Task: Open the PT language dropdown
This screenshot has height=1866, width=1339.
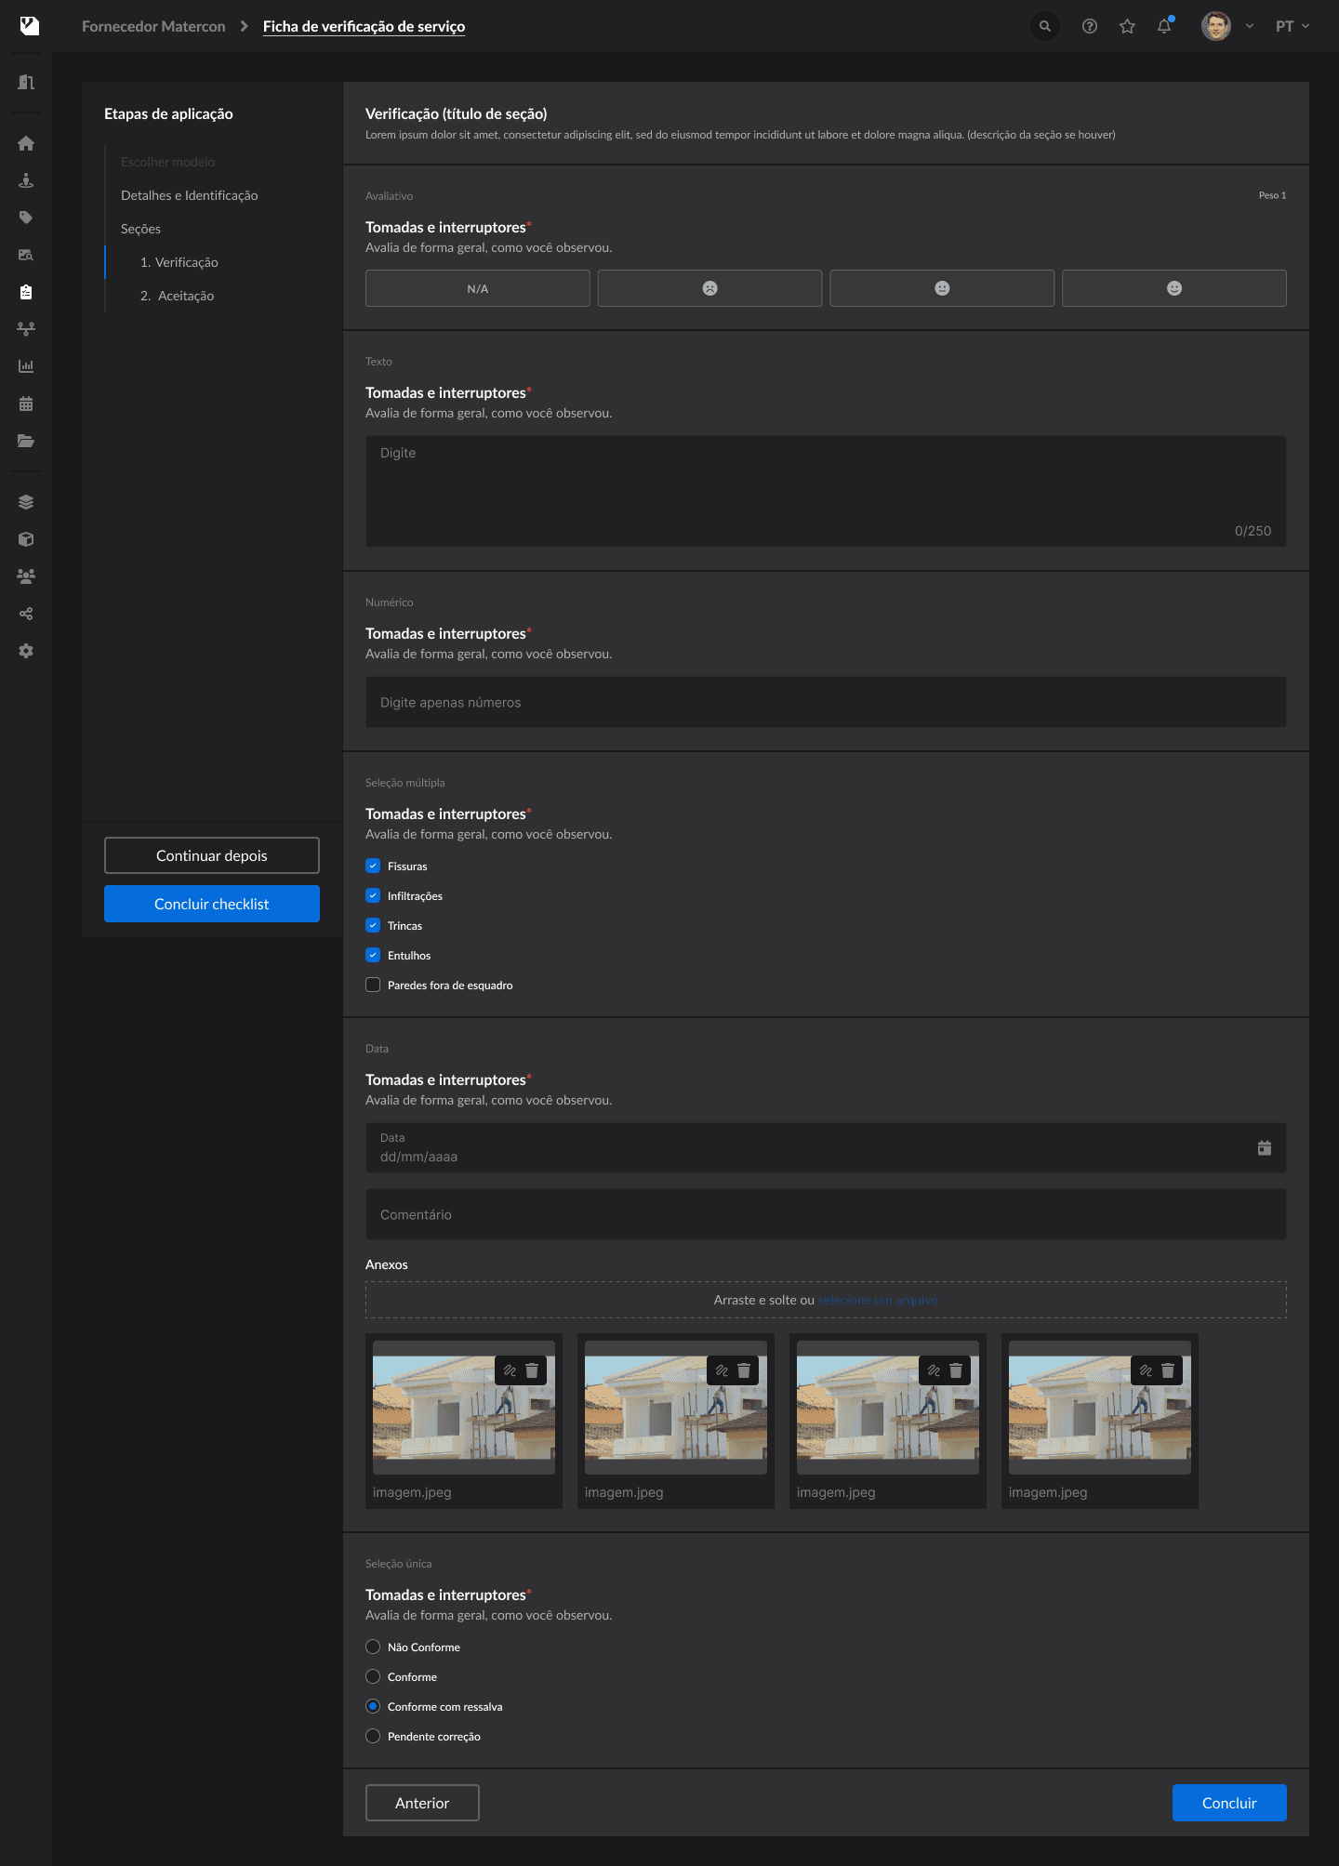Action: (x=1293, y=26)
